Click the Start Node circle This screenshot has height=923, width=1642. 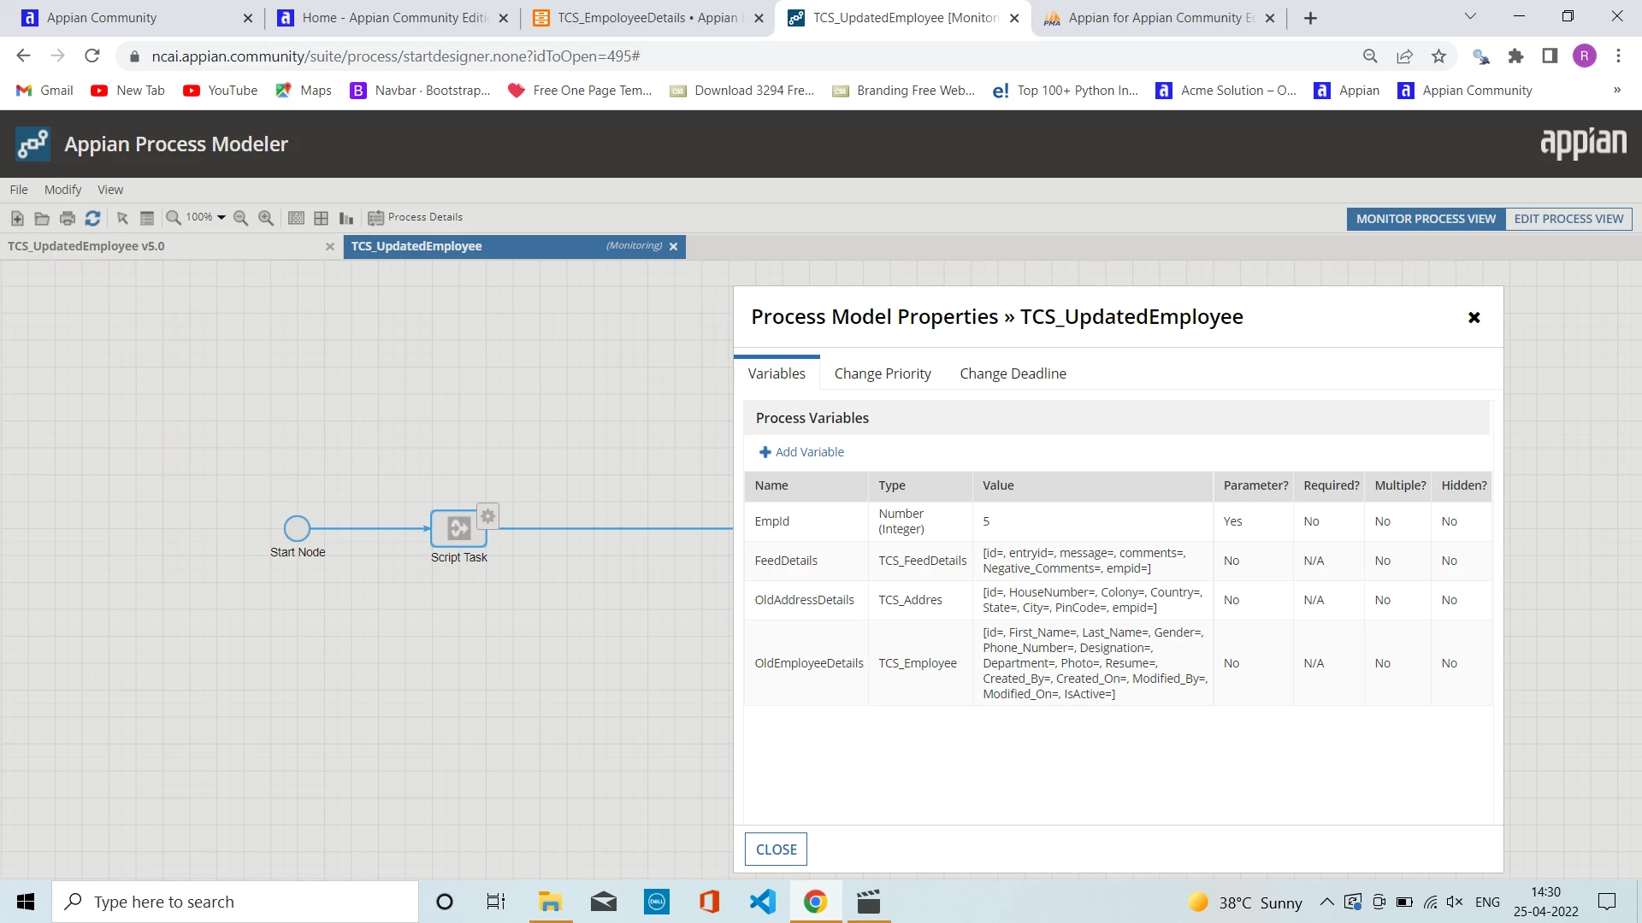coord(297,528)
